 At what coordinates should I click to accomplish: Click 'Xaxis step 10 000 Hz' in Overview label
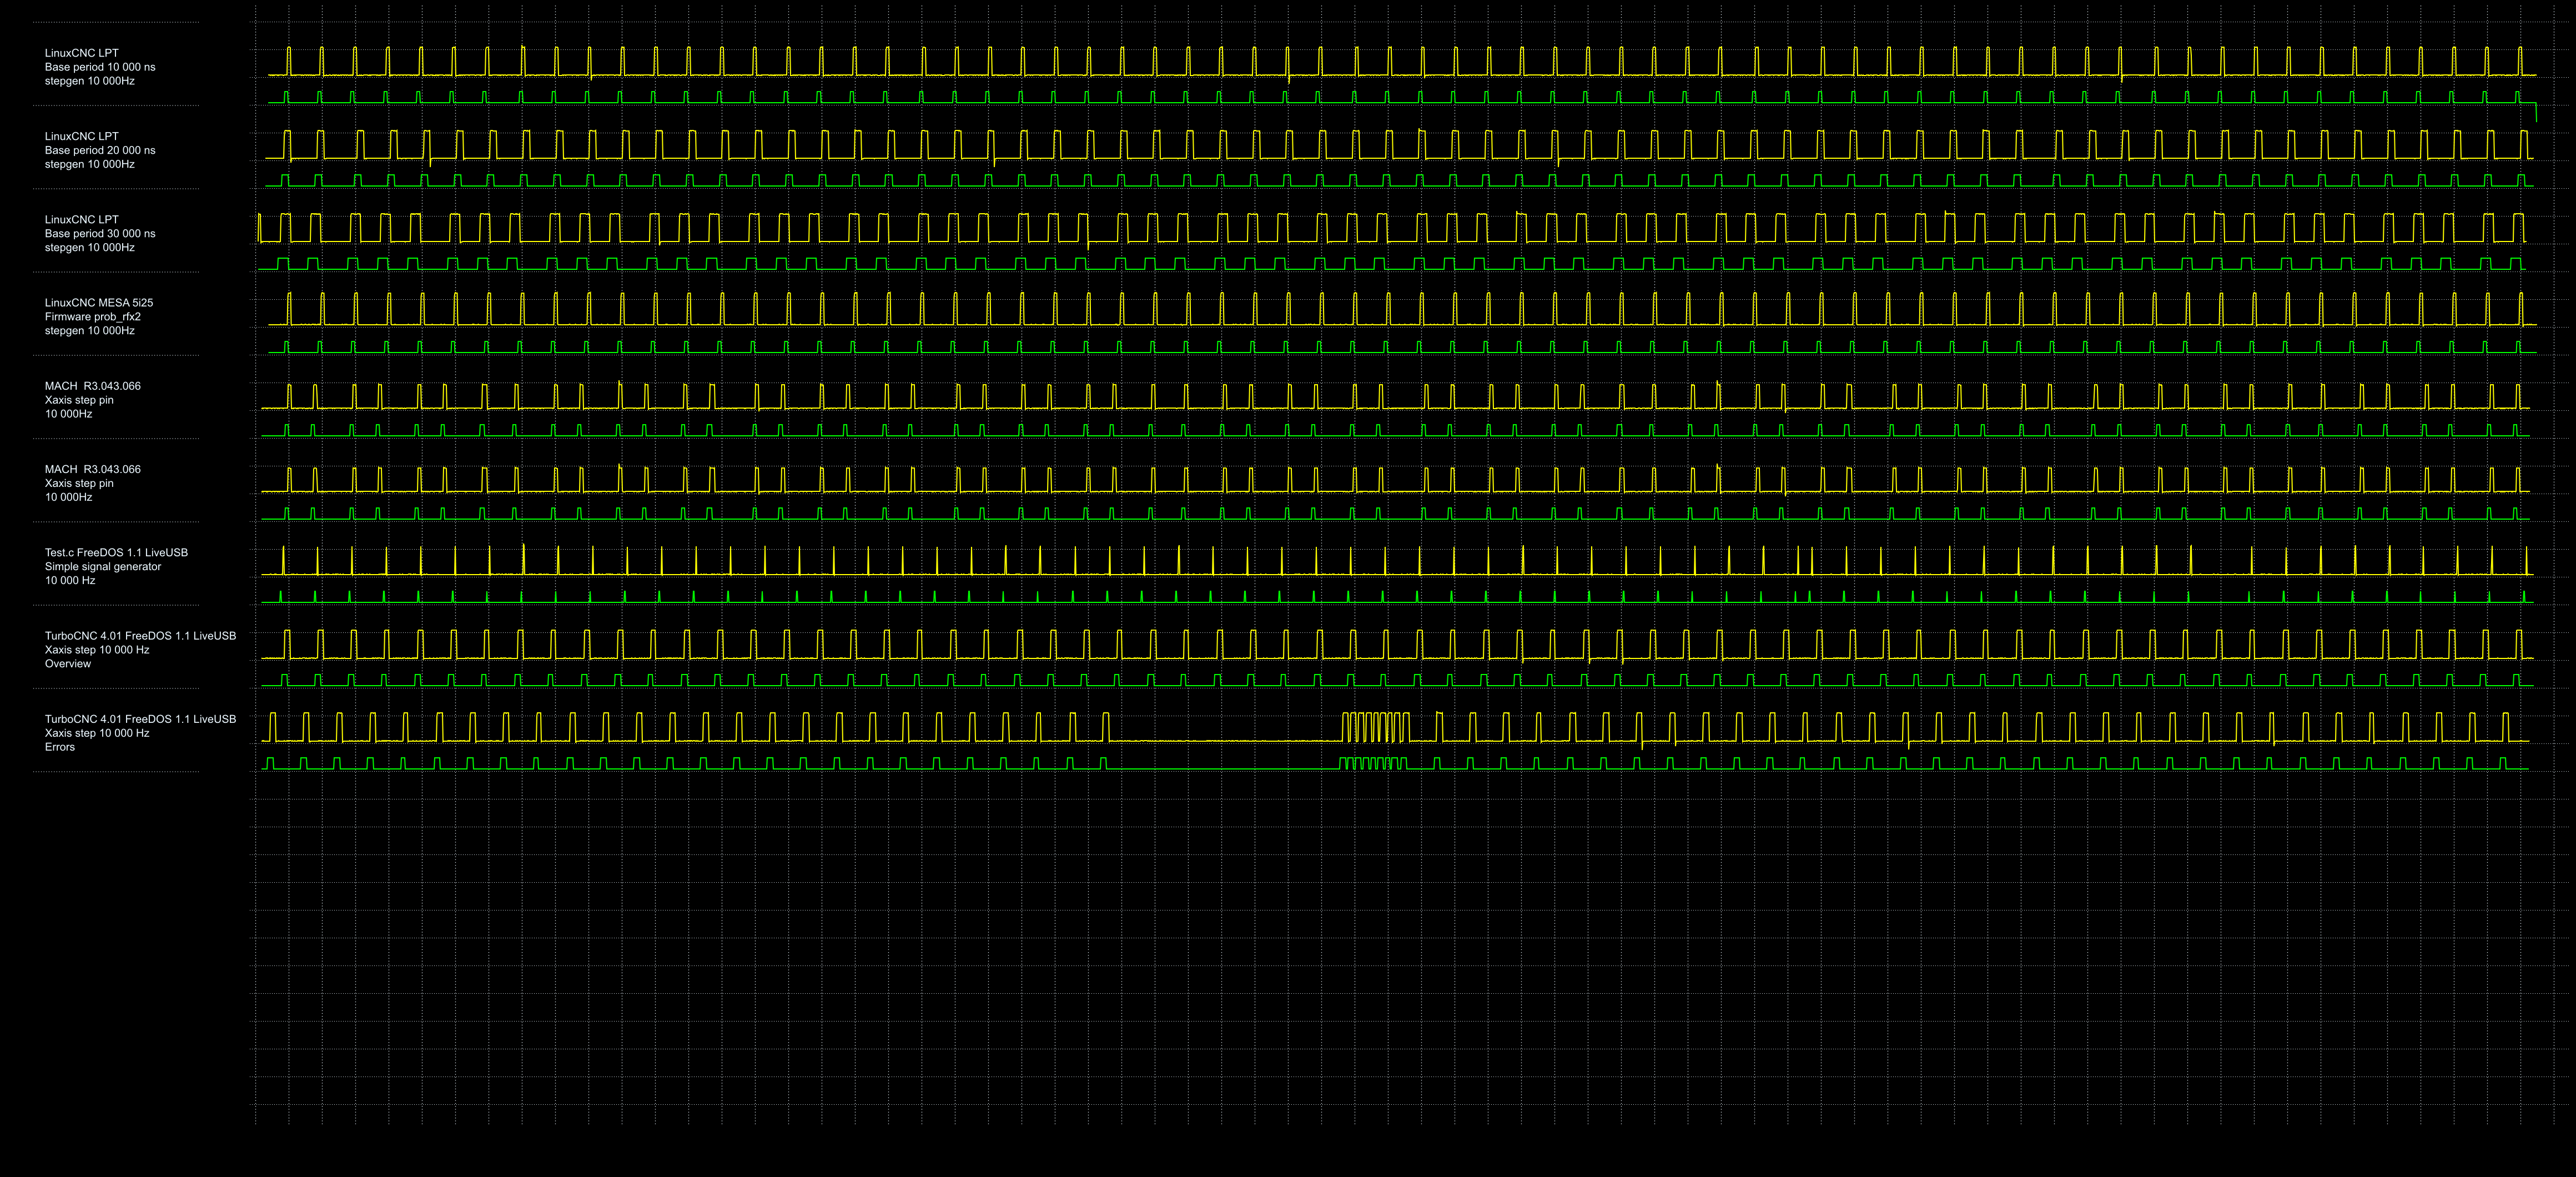tap(96, 650)
